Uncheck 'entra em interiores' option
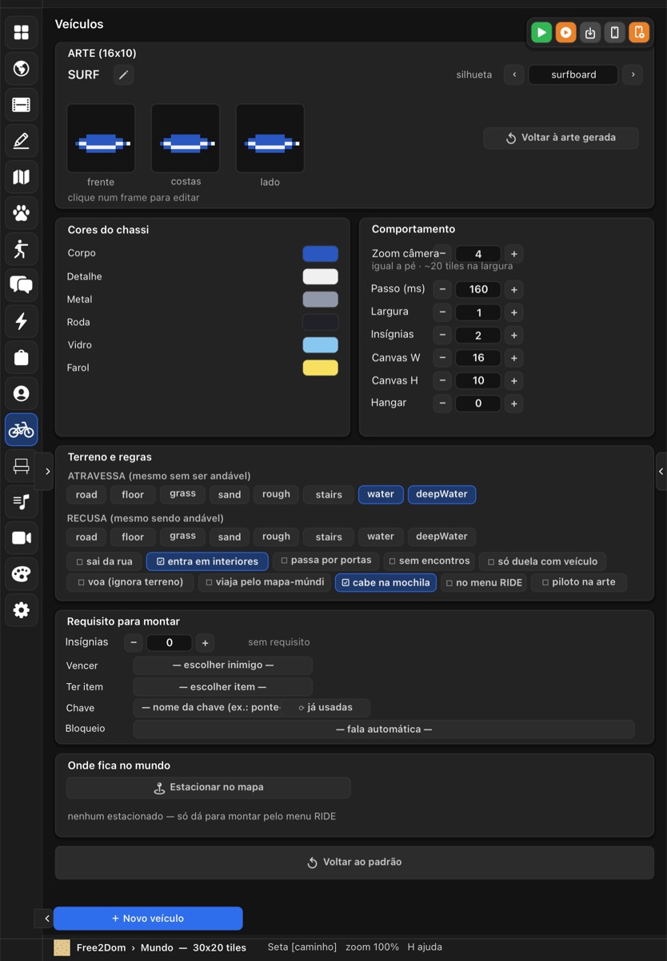 (x=207, y=561)
